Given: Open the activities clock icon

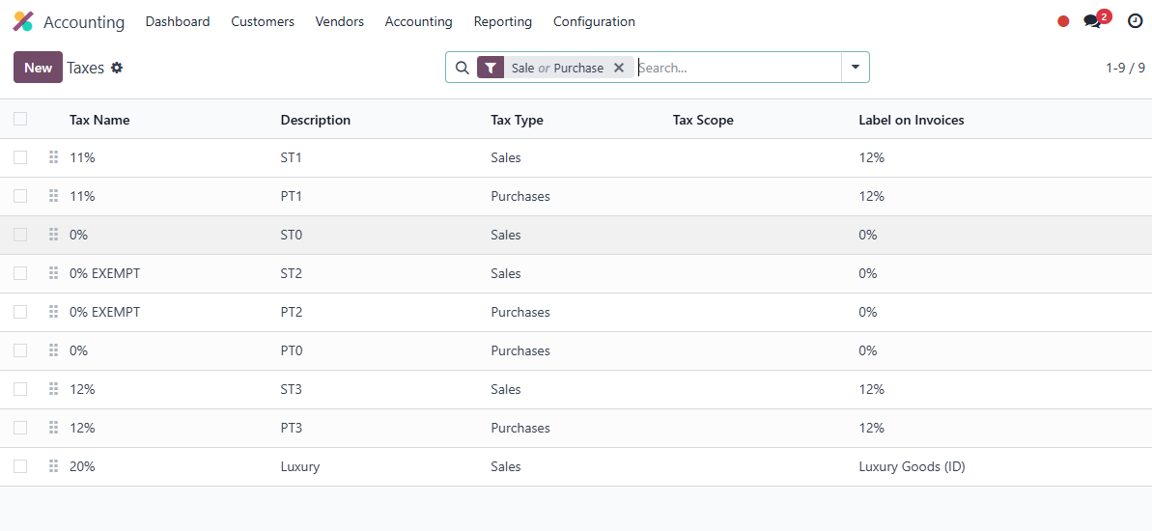Looking at the screenshot, I should 1135,21.
